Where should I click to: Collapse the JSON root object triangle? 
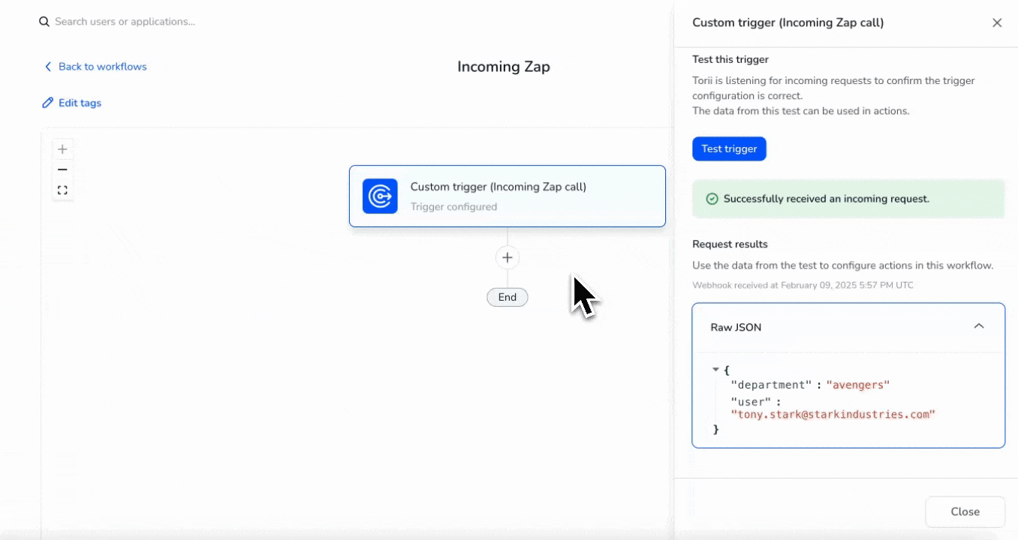coord(715,369)
